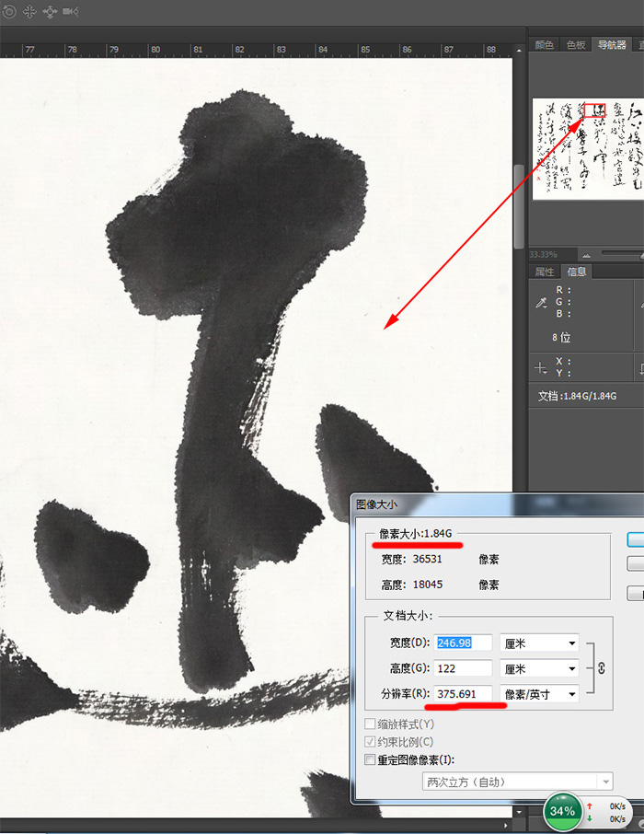This screenshot has width=644, height=834.
Task: Click the eyedropper icon in Info panel
Action: 541,303
